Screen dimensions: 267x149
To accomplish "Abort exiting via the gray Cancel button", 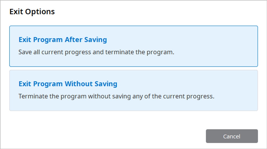I will (x=232, y=136).
